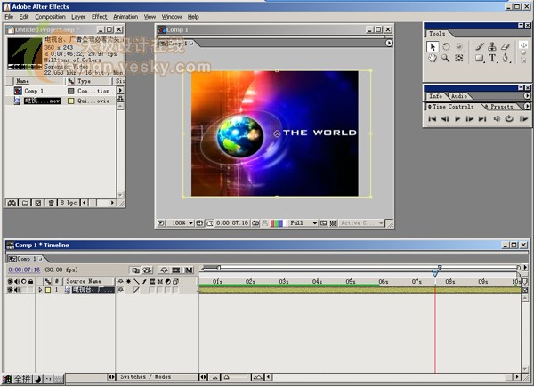Create new composition from Project panel

click(x=38, y=203)
